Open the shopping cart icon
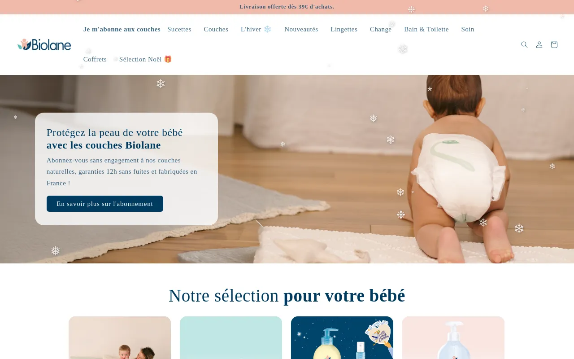The image size is (574, 359). 554,44
